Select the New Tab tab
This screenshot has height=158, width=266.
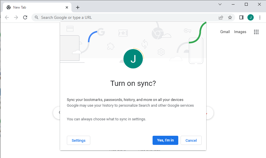pos(37,7)
